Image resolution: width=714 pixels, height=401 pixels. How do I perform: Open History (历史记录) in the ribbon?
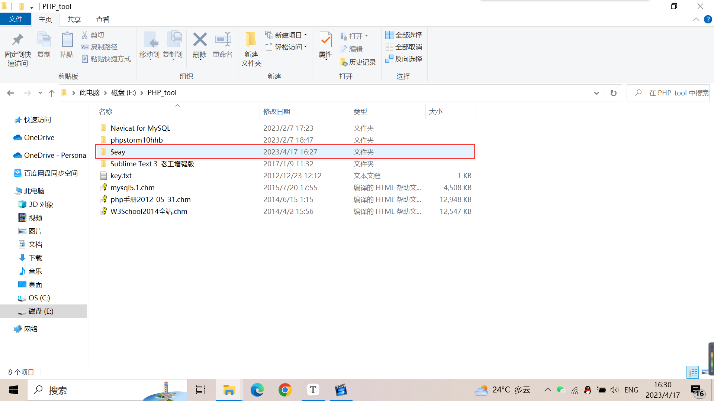[358, 62]
